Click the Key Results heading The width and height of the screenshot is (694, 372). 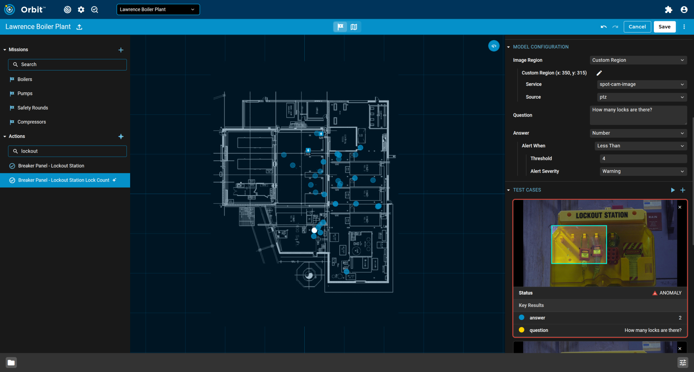(531, 306)
